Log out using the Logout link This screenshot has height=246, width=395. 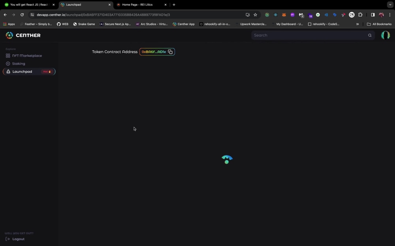[15, 239]
